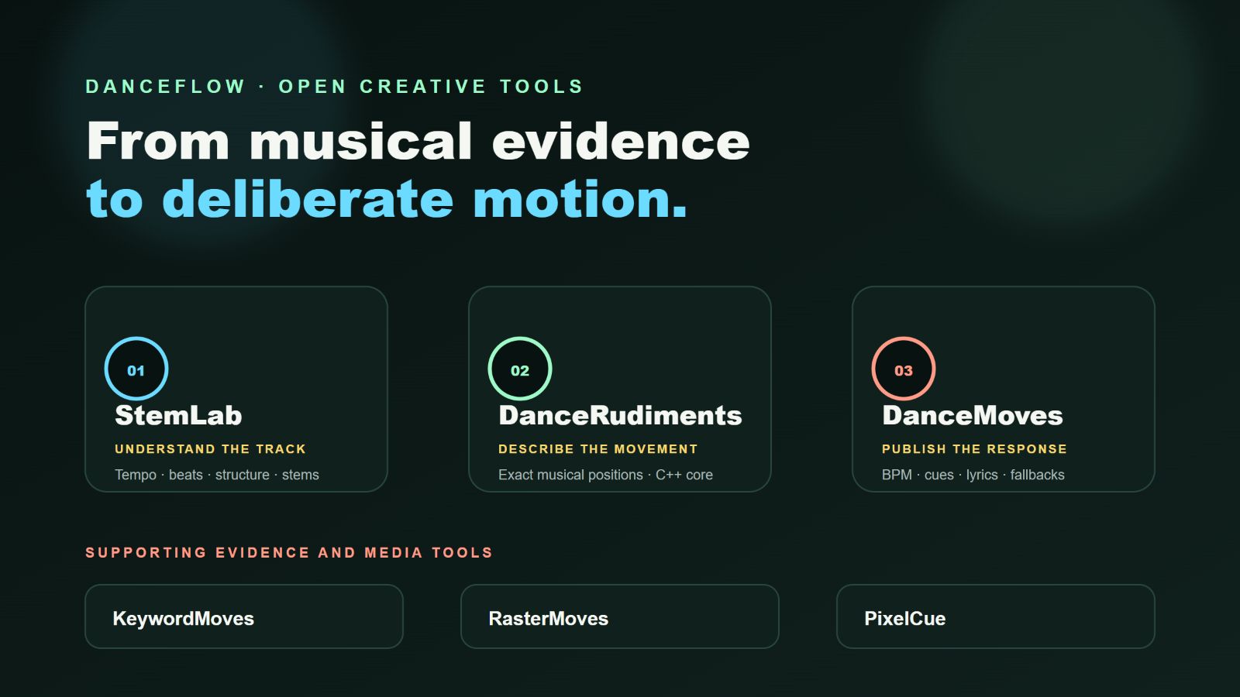Click 'Tempo · beats · structure · stems' text

[217, 475]
